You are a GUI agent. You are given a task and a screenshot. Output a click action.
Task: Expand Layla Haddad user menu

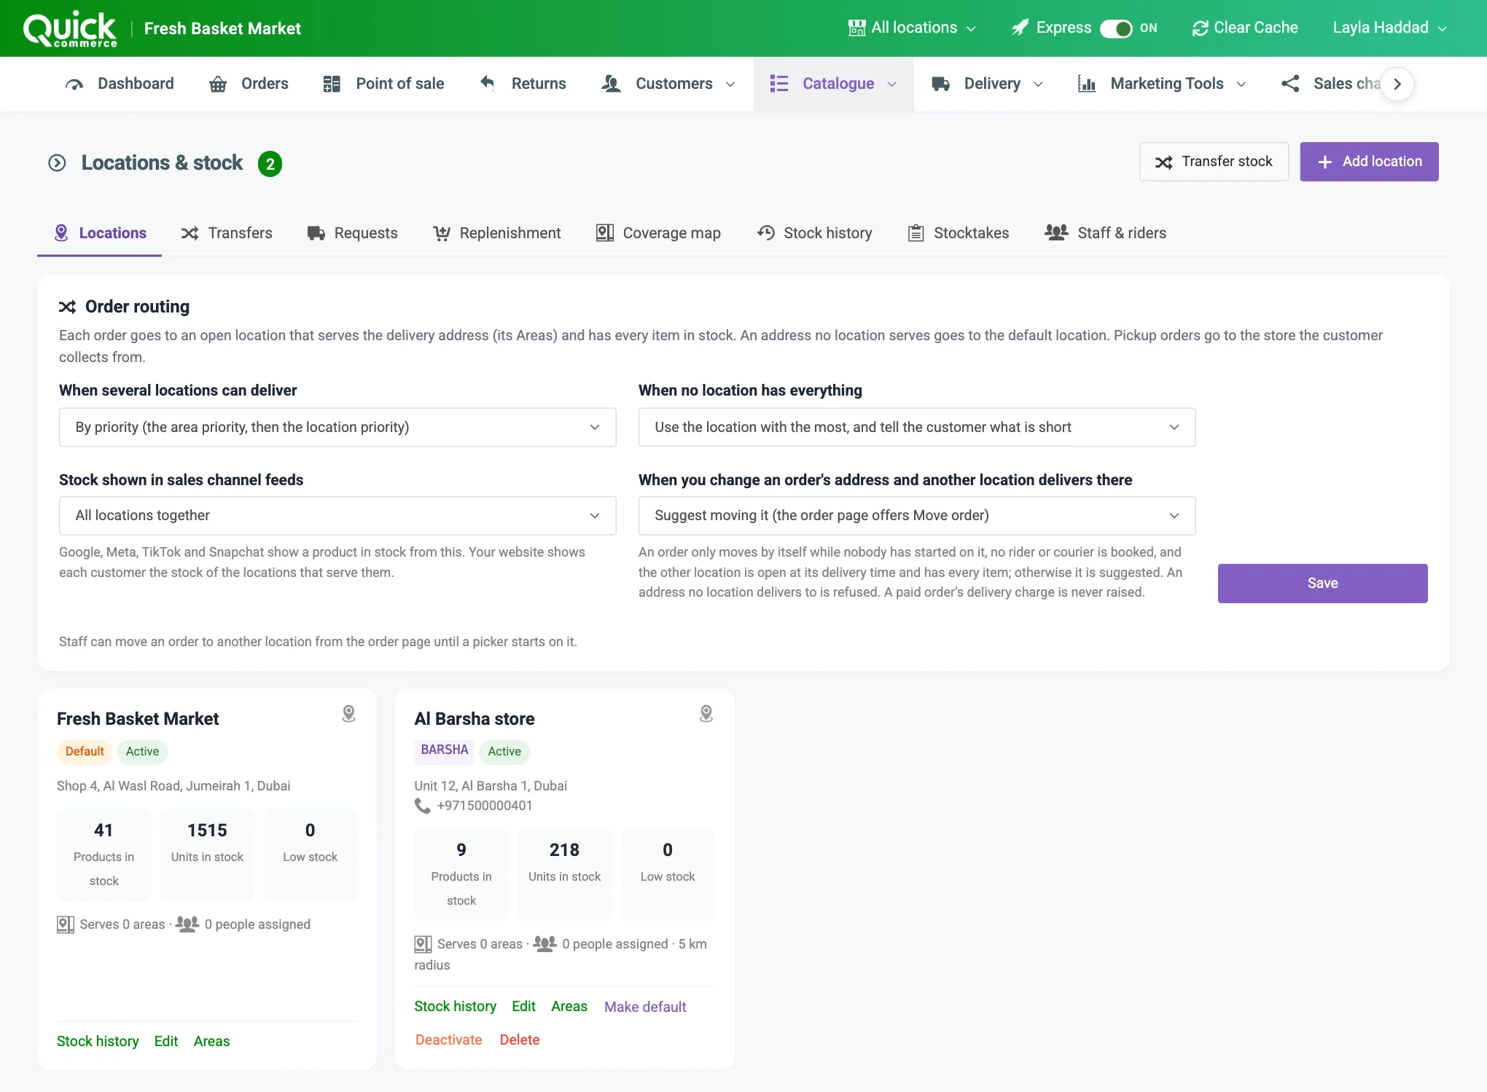tap(1389, 28)
